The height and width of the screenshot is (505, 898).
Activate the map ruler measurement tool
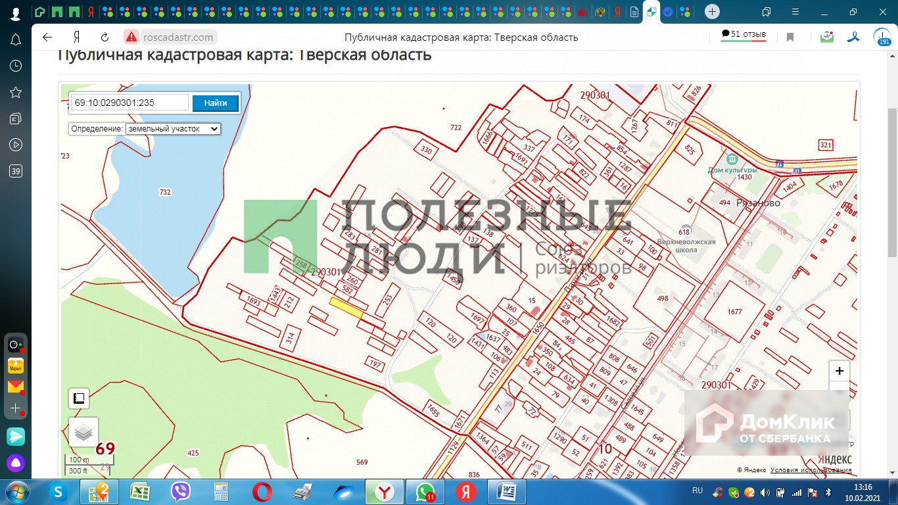(79, 398)
